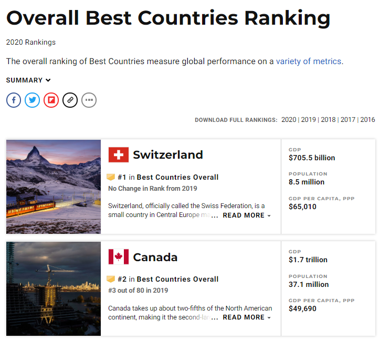
Task: Download the 2018 full rankings
Action: (x=328, y=120)
